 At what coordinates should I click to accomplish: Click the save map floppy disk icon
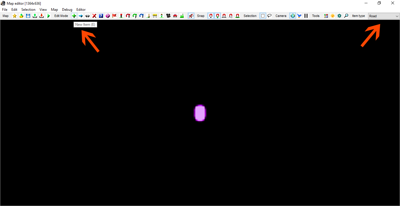(x=28, y=16)
